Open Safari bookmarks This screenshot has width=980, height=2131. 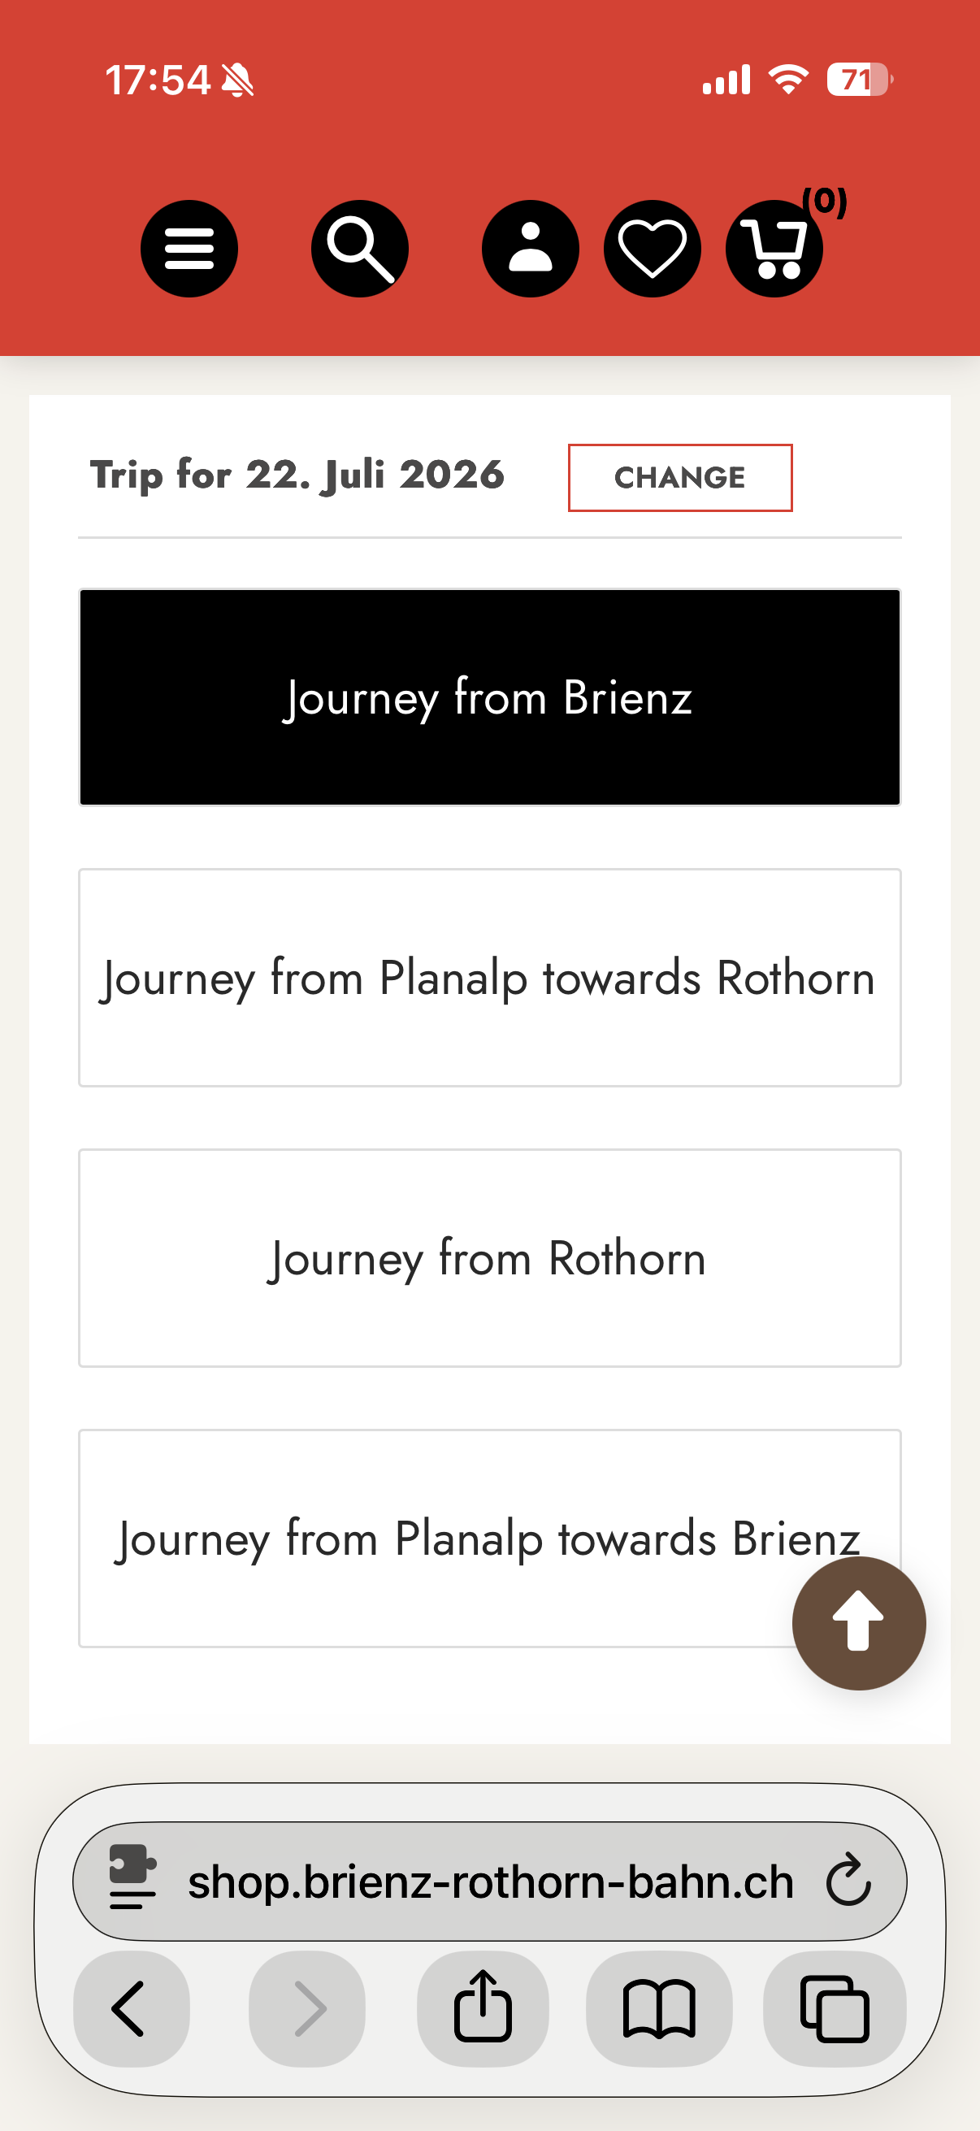tap(659, 2008)
